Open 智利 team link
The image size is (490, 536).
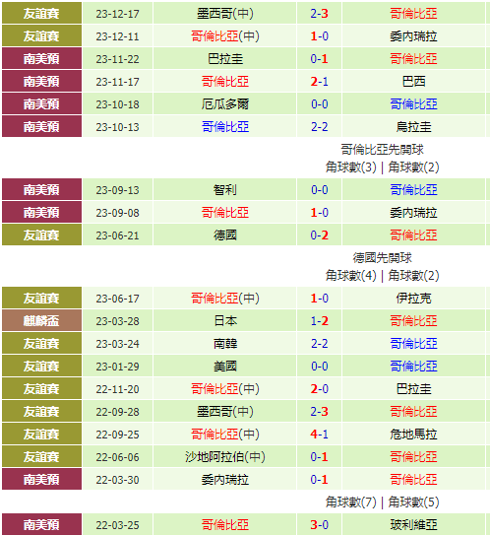tap(225, 190)
